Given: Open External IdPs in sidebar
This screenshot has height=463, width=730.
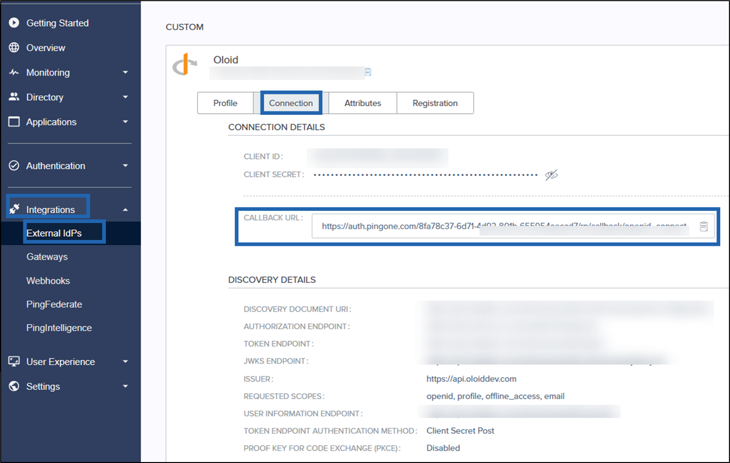Looking at the screenshot, I should click(x=54, y=233).
